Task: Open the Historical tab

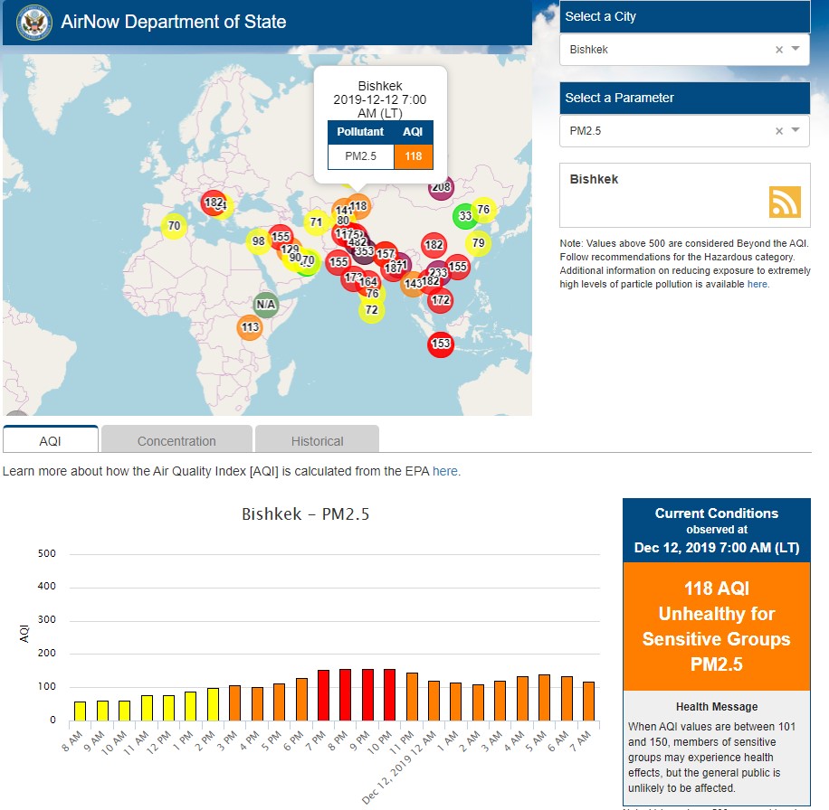Action: (x=317, y=441)
